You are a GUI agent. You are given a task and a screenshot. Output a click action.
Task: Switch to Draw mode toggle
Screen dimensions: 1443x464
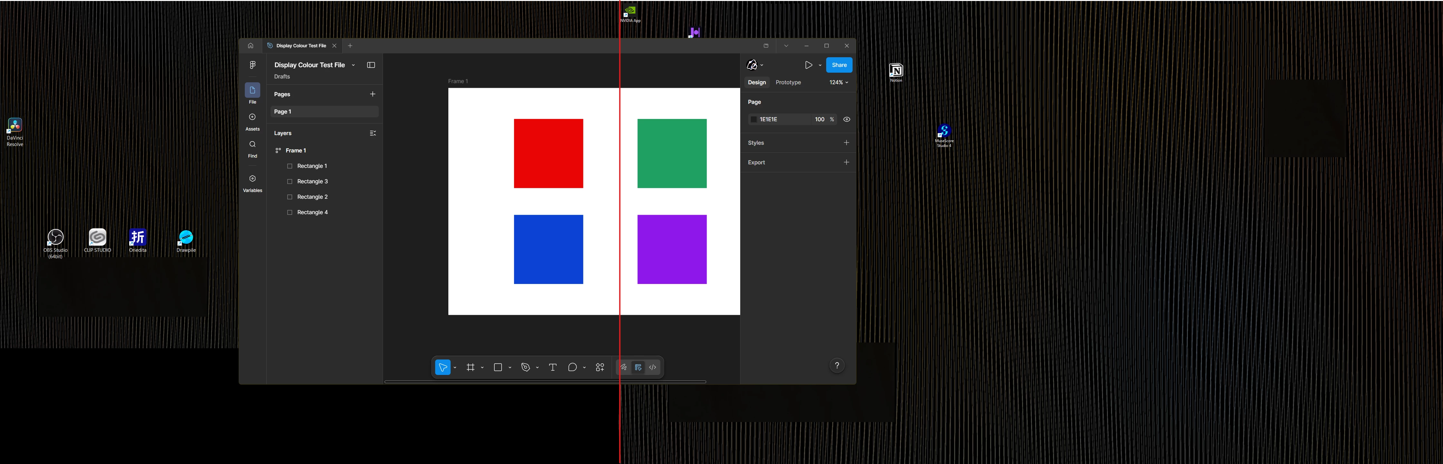623,367
